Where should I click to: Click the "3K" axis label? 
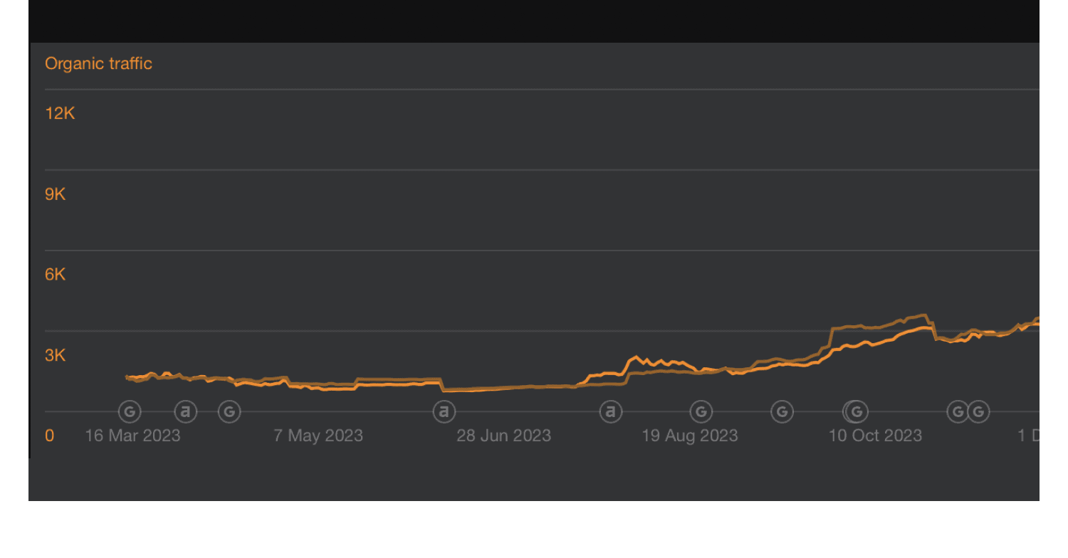56,354
